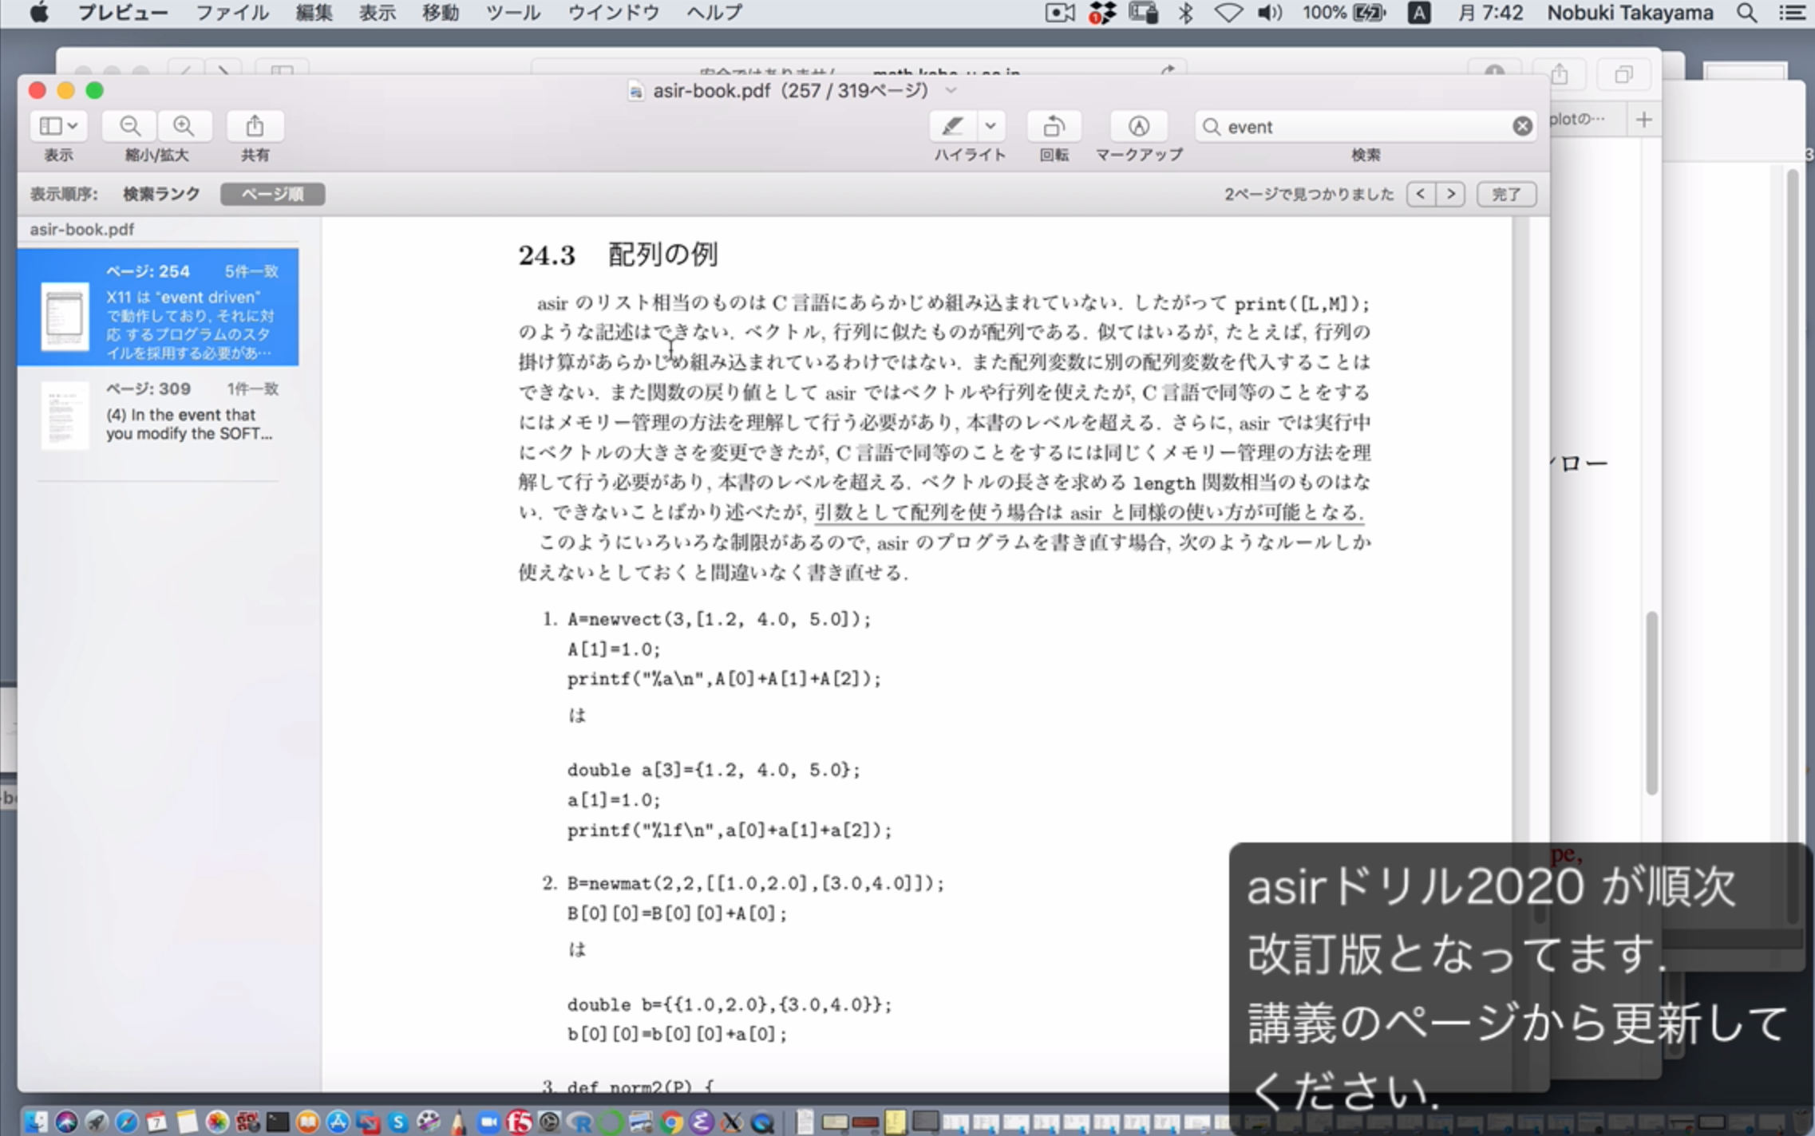1815x1136 pixels.
Task: Open the 編集 menu
Action: pos(314,13)
